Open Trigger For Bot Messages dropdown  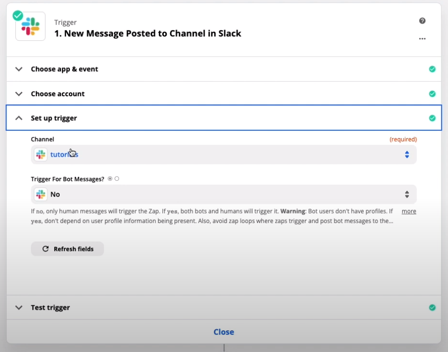click(x=224, y=194)
